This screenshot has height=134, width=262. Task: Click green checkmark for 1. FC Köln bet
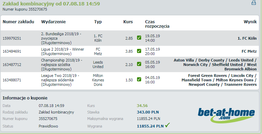click(x=139, y=38)
